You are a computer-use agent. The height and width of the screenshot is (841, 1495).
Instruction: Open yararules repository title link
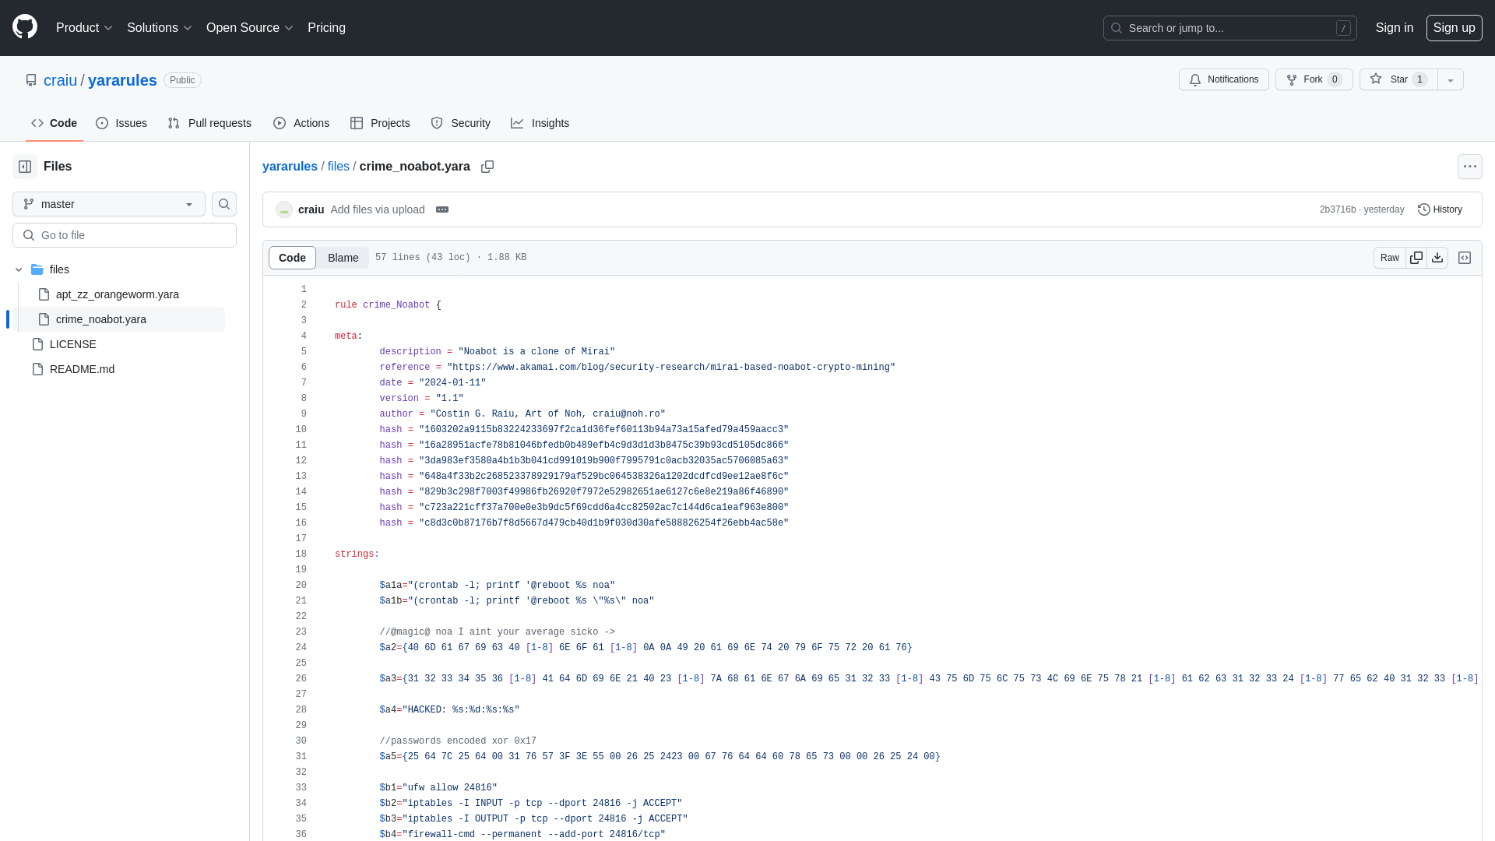pyautogui.click(x=122, y=80)
